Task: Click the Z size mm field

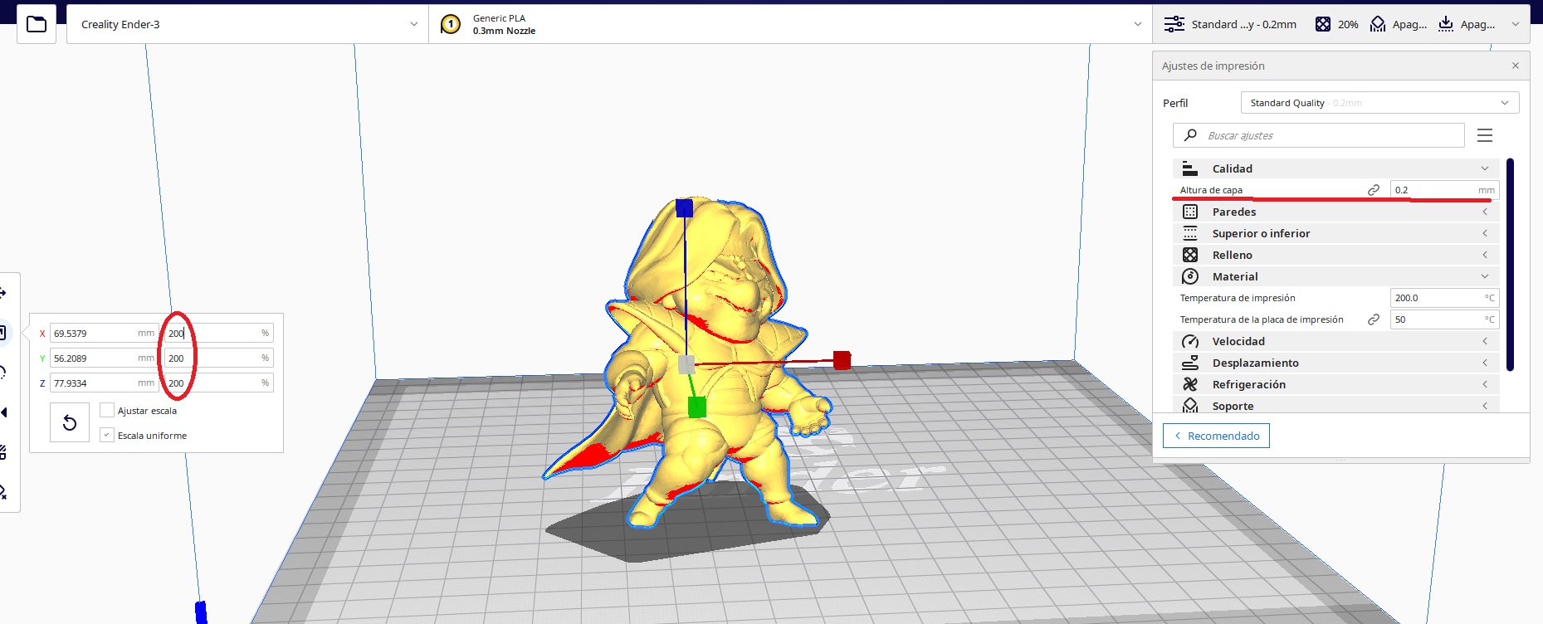Action: tap(104, 383)
